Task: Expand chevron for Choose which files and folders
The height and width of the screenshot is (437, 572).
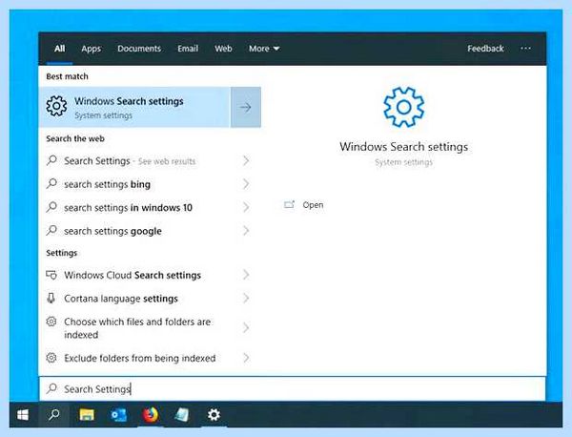Action: 246,328
